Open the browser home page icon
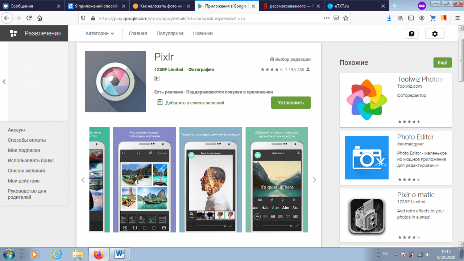 coord(40,18)
